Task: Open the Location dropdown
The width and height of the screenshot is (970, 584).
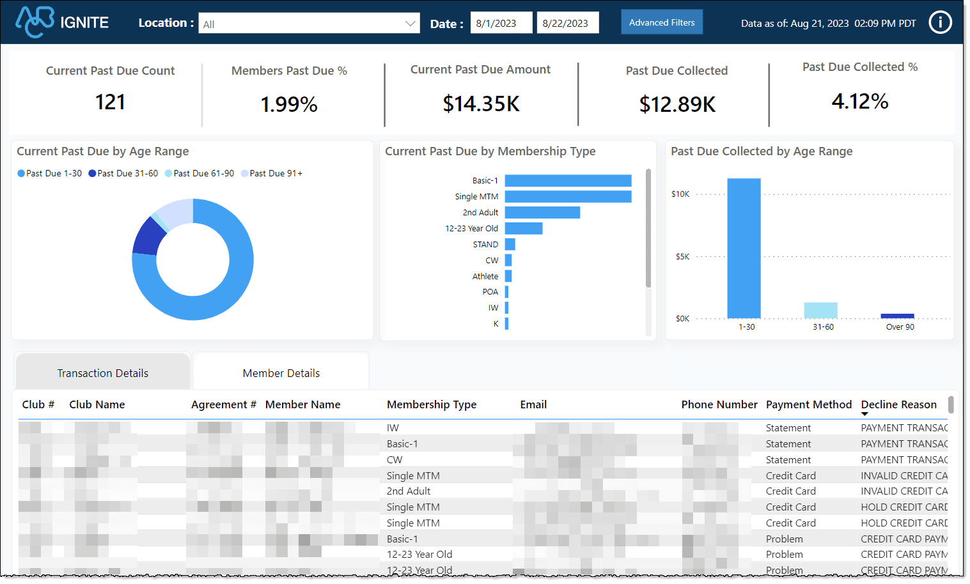Action: click(x=309, y=24)
